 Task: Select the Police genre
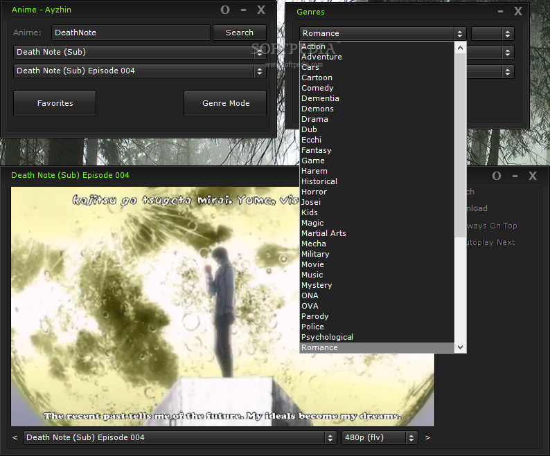(x=377, y=327)
